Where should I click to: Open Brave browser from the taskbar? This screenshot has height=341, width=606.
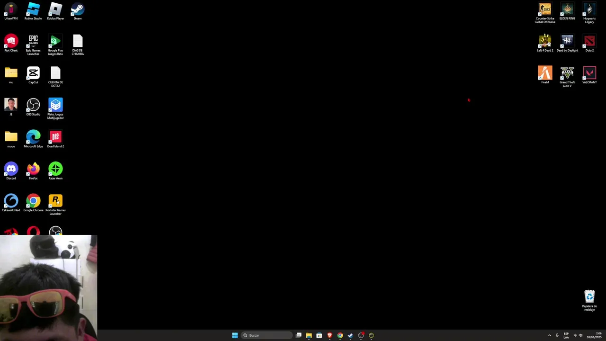pyautogui.click(x=330, y=335)
